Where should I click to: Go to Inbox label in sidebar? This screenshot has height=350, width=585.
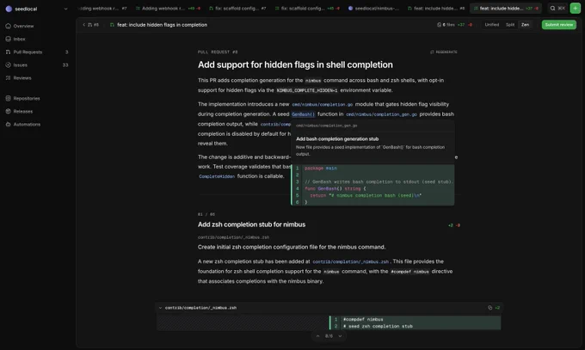(x=20, y=39)
